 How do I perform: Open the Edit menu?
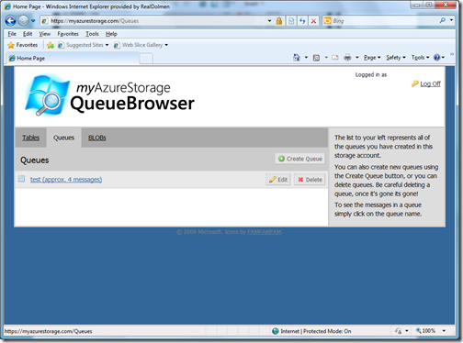28,34
